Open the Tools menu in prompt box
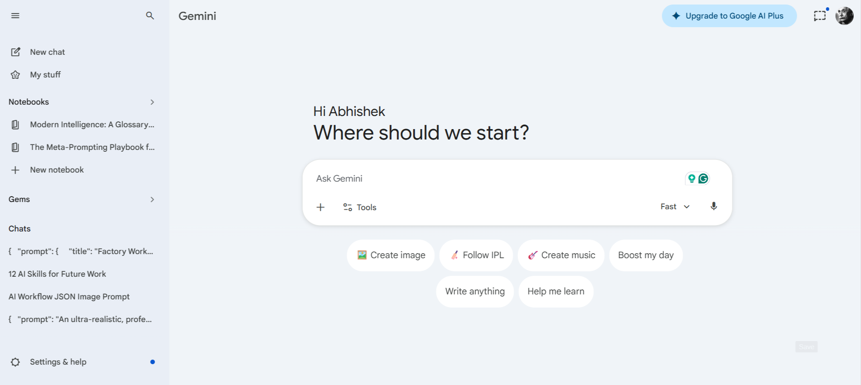 tap(360, 207)
